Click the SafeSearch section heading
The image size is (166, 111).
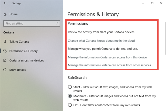77,78
